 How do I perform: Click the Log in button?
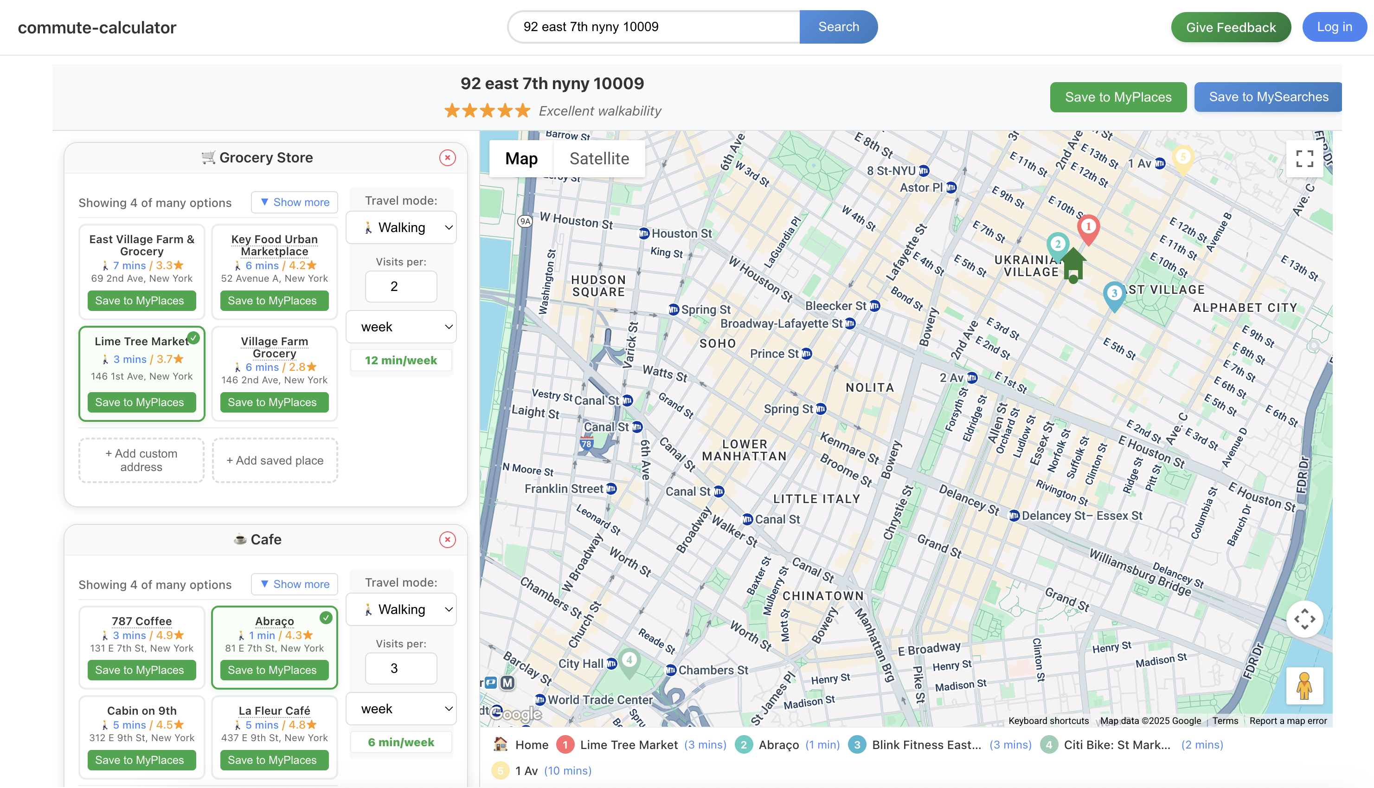pos(1335,26)
